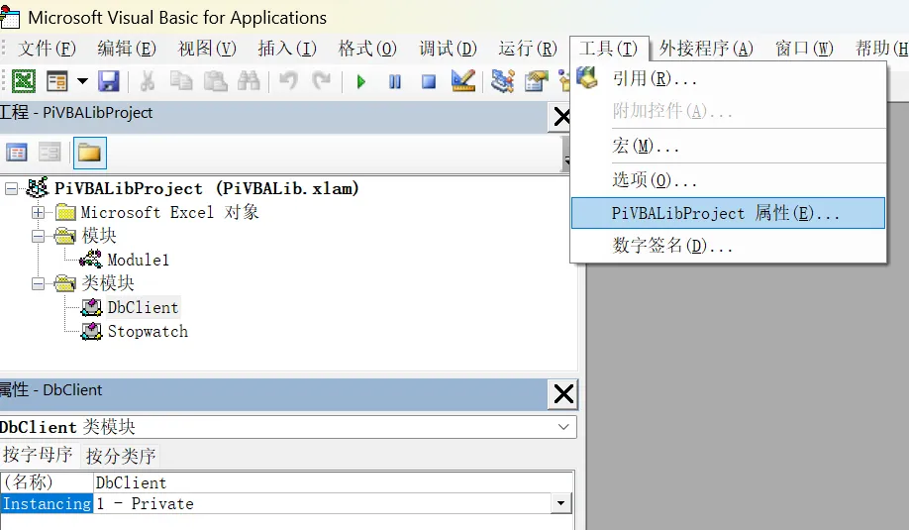Choose 数字签名(D)... from the Tools menu
This screenshot has height=530, width=909.
point(728,246)
